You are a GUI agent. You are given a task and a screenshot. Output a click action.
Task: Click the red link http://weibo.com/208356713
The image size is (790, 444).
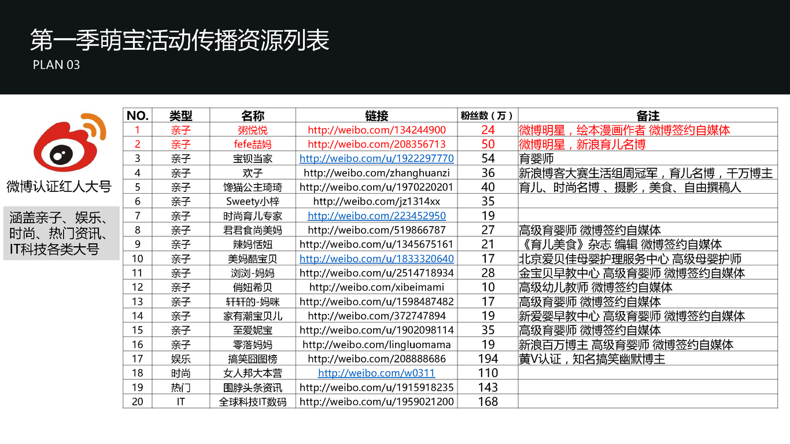click(x=376, y=144)
